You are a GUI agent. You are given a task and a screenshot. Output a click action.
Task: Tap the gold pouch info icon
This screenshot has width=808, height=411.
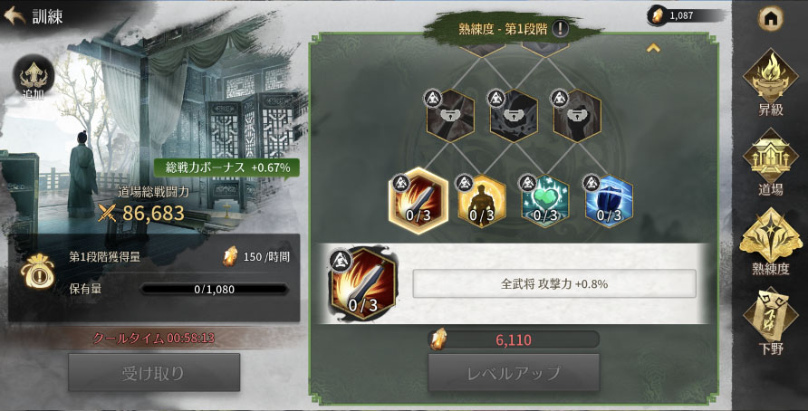37,272
